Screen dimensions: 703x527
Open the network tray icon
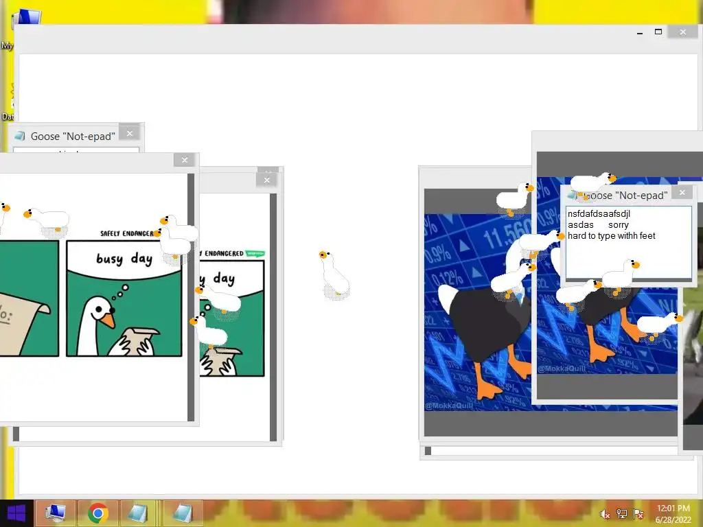[621, 513]
